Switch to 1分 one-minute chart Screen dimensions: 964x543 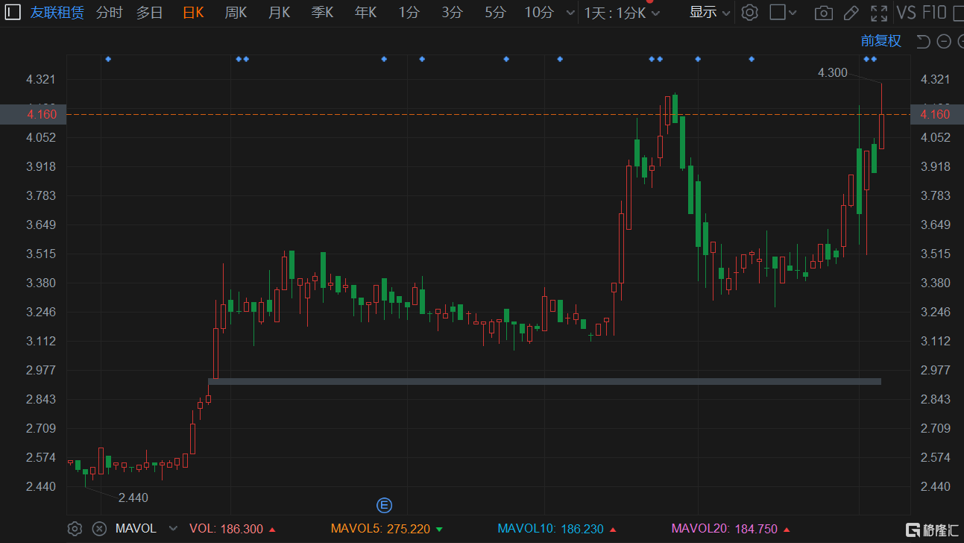(x=409, y=12)
